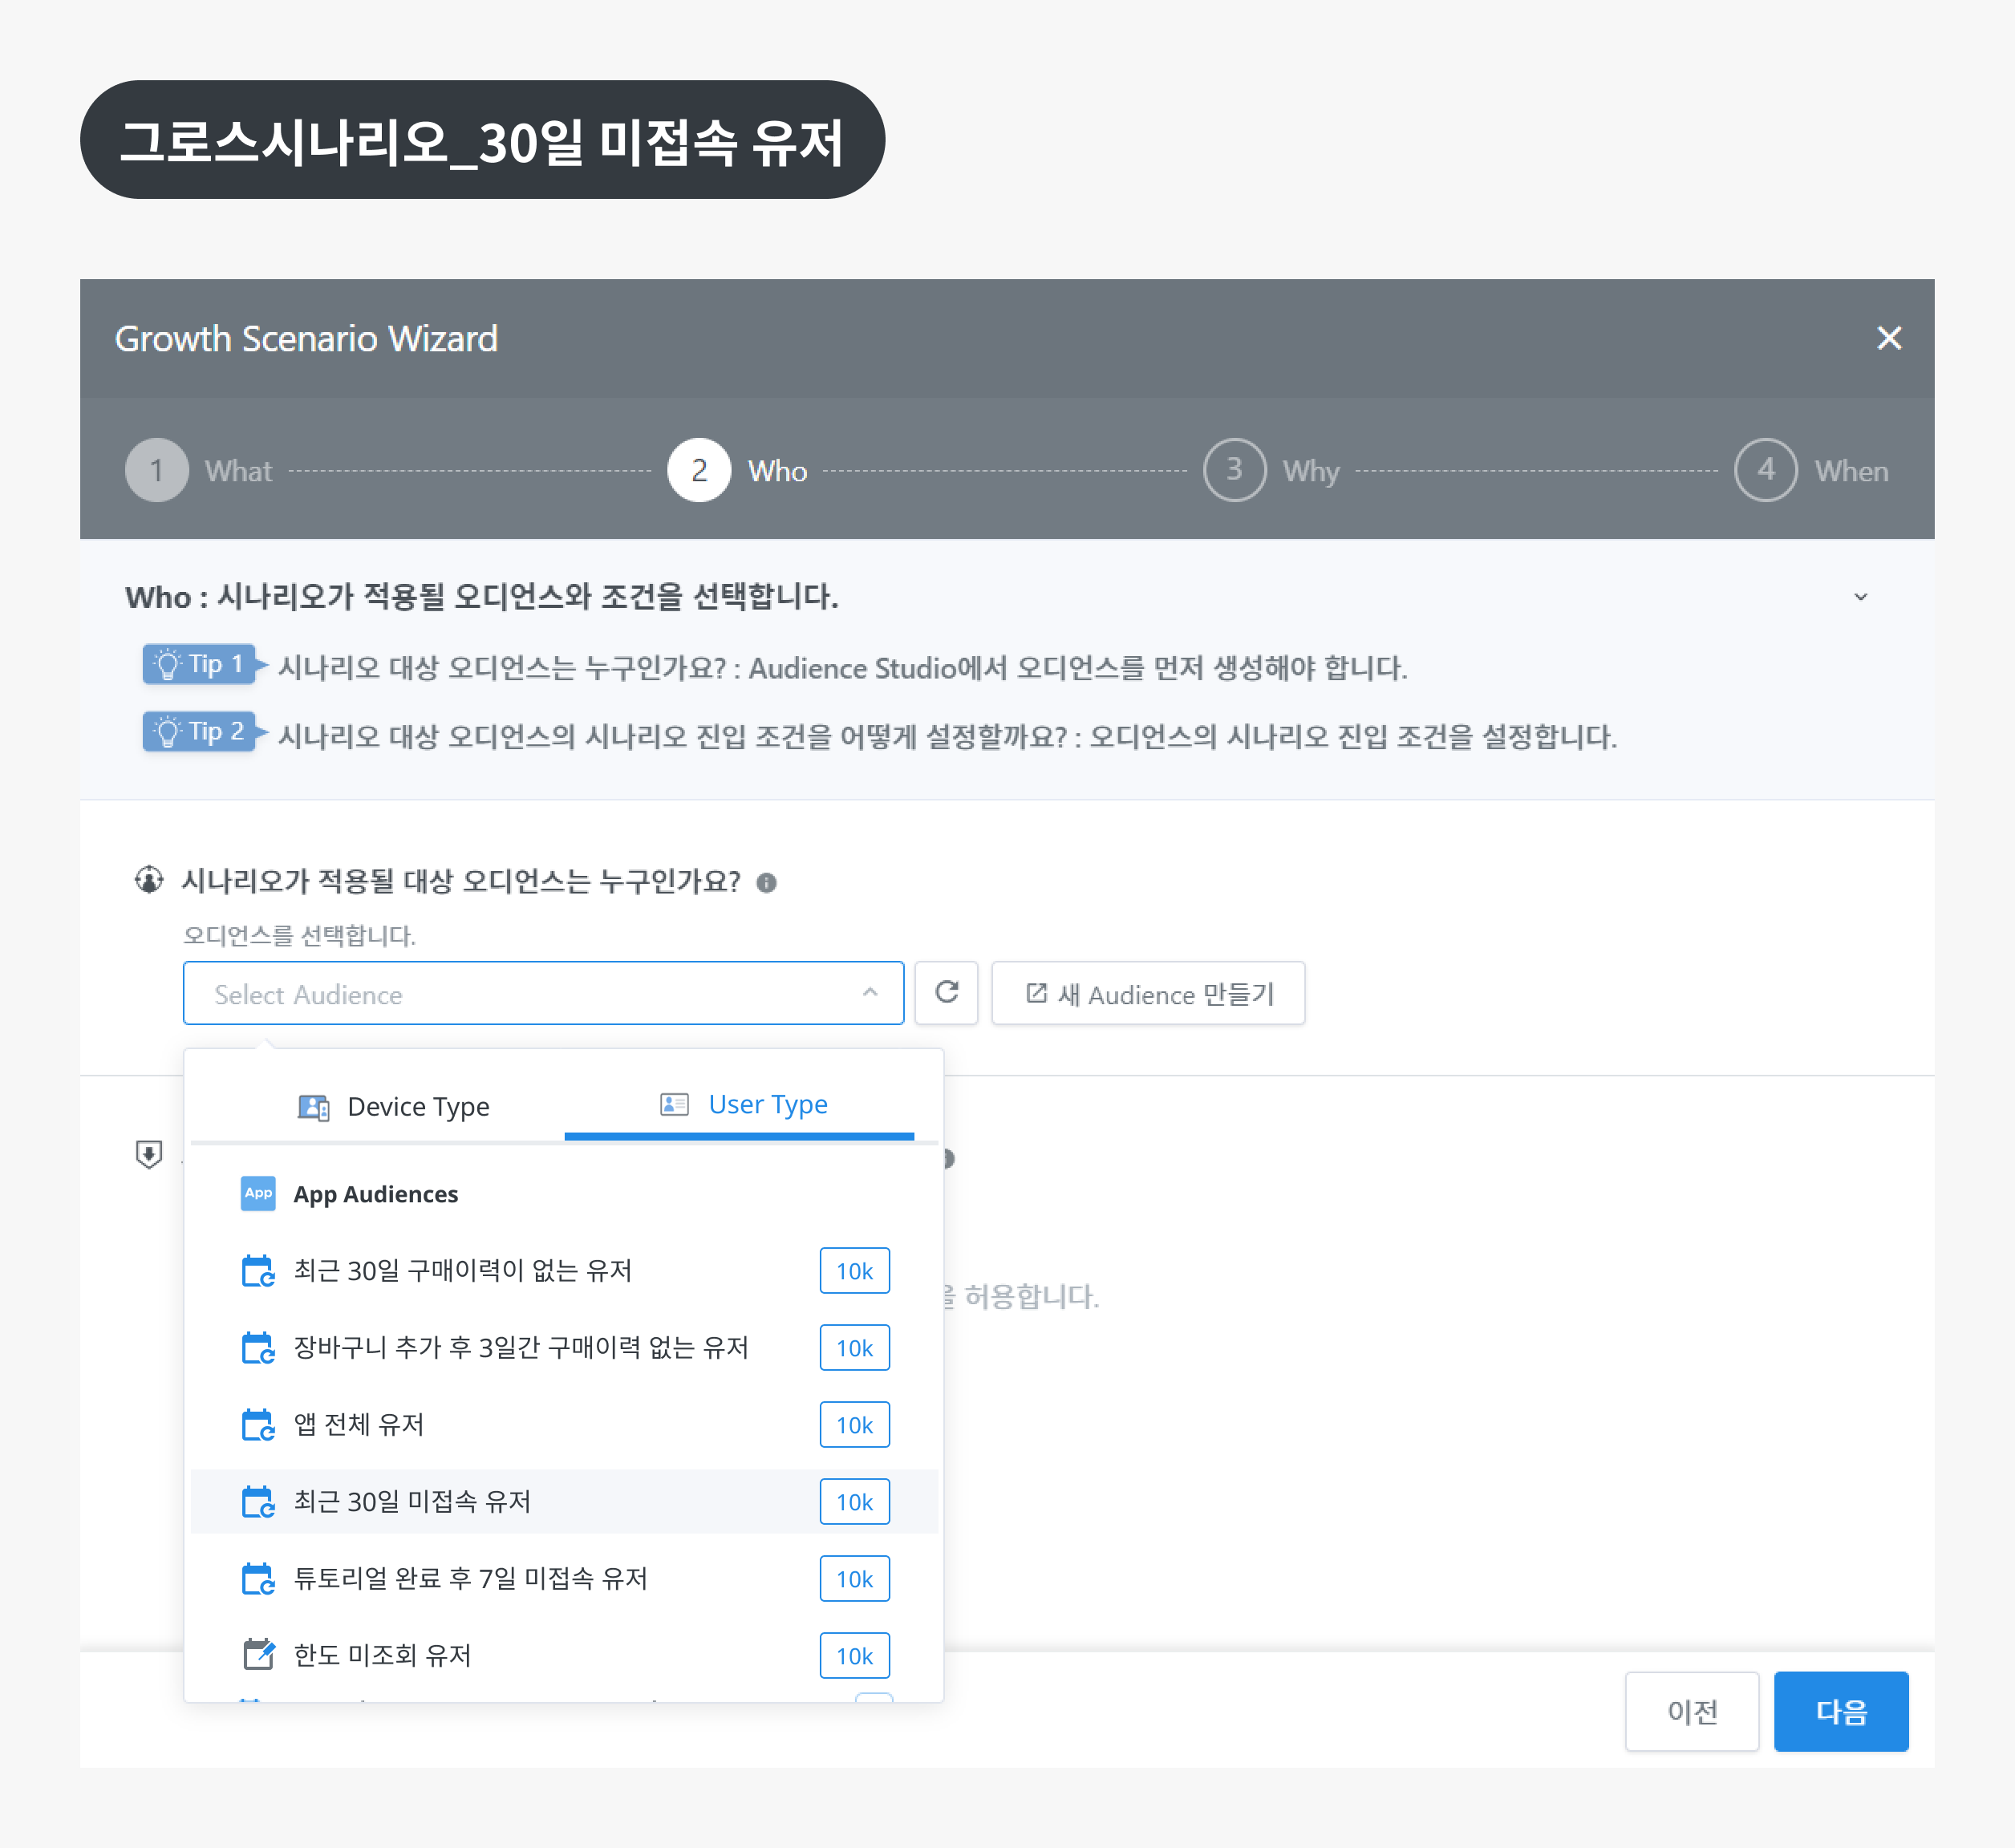This screenshot has width=2015, height=1848.
Task: Click the refresh icon next to Select Audience
Action: click(946, 993)
